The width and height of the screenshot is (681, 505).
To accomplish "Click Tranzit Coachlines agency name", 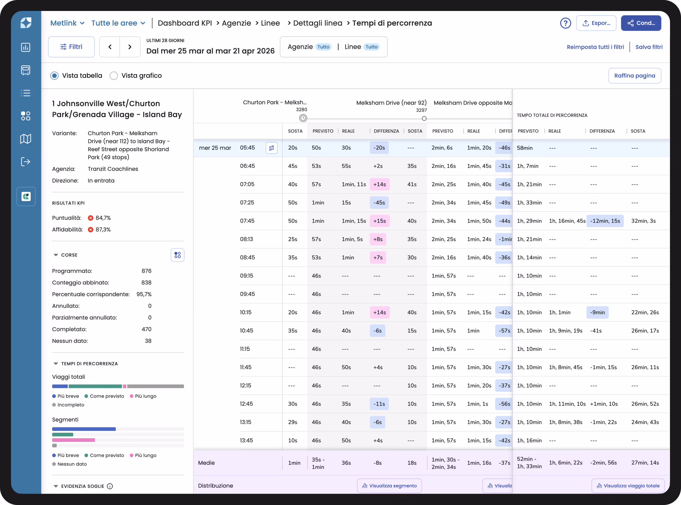I will (113, 169).
